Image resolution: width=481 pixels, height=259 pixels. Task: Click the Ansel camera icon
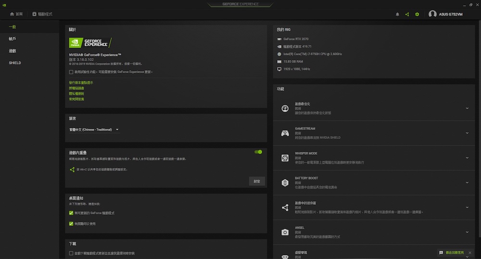coord(285,232)
